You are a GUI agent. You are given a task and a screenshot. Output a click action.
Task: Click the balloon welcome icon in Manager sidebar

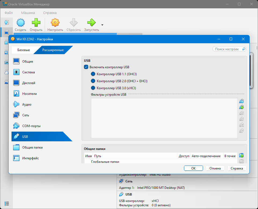click(7, 22)
